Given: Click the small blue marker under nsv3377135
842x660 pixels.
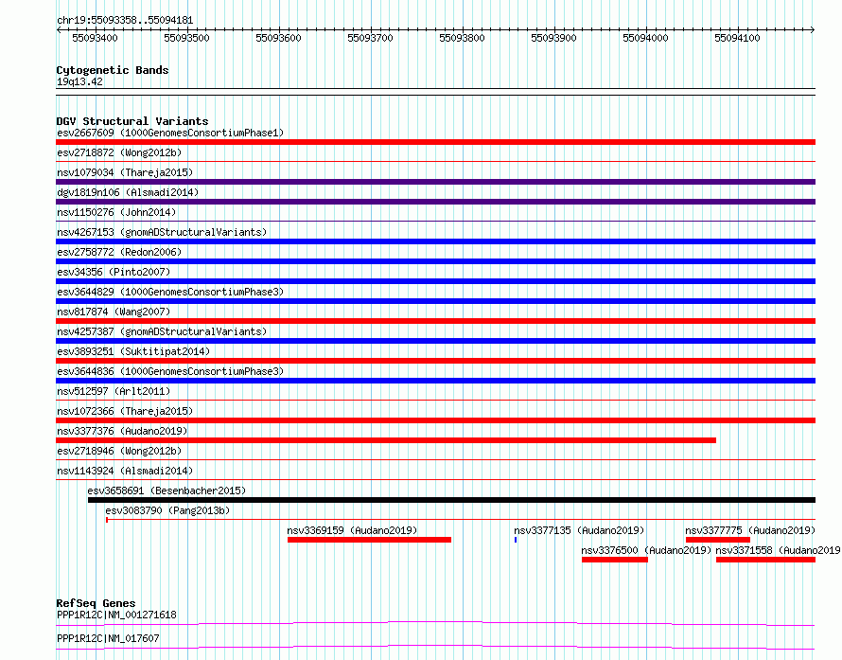Looking at the screenshot, I should point(516,540).
